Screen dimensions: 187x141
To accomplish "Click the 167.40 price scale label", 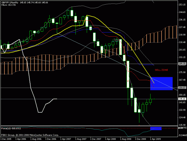I will click(x=182, y=80).
